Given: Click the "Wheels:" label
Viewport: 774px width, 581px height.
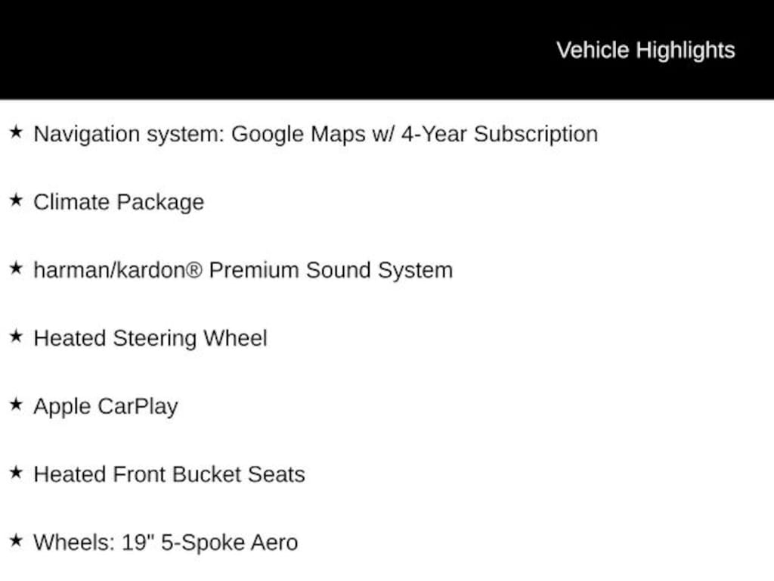Looking at the screenshot, I should [75, 542].
